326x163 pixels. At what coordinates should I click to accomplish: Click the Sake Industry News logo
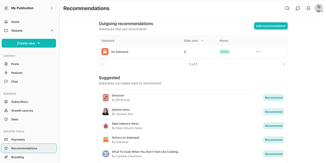point(106,126)
